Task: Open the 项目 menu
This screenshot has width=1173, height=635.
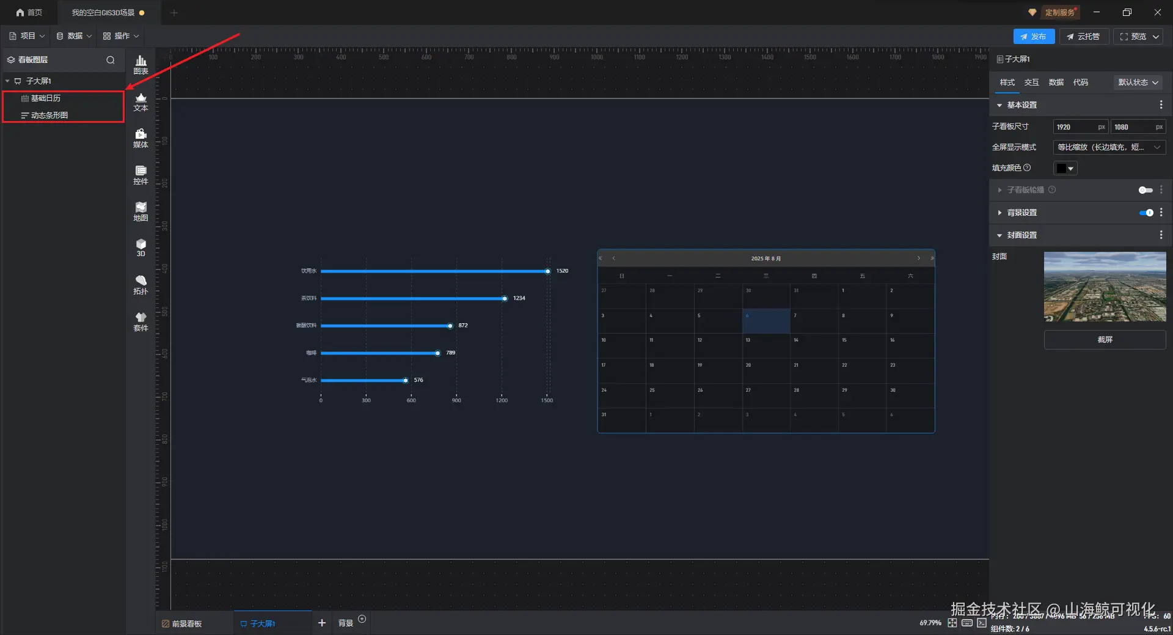Action: (x=27, y=36)
